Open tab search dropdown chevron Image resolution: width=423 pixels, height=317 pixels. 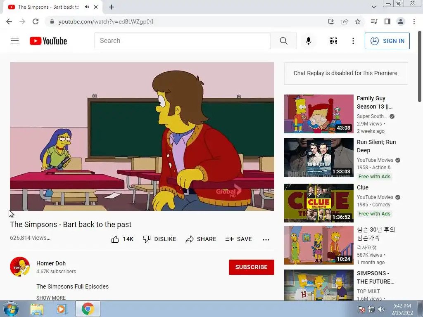click(374, 7)
